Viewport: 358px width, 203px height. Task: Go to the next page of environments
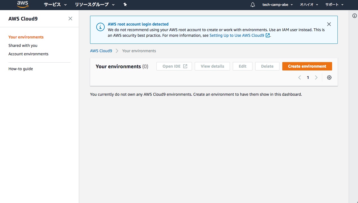click(316, 77)
